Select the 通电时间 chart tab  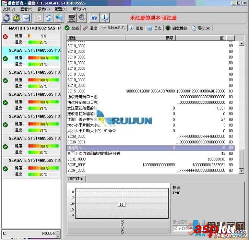pos(75,179)
